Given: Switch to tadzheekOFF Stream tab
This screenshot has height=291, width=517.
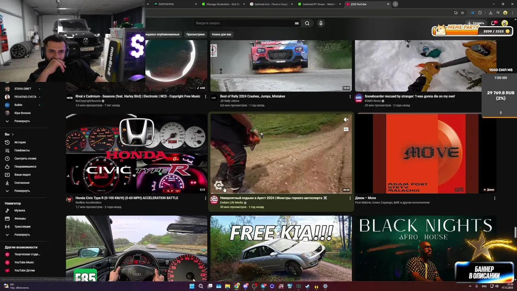Looking at the screenshot, I should coord(319,4).
